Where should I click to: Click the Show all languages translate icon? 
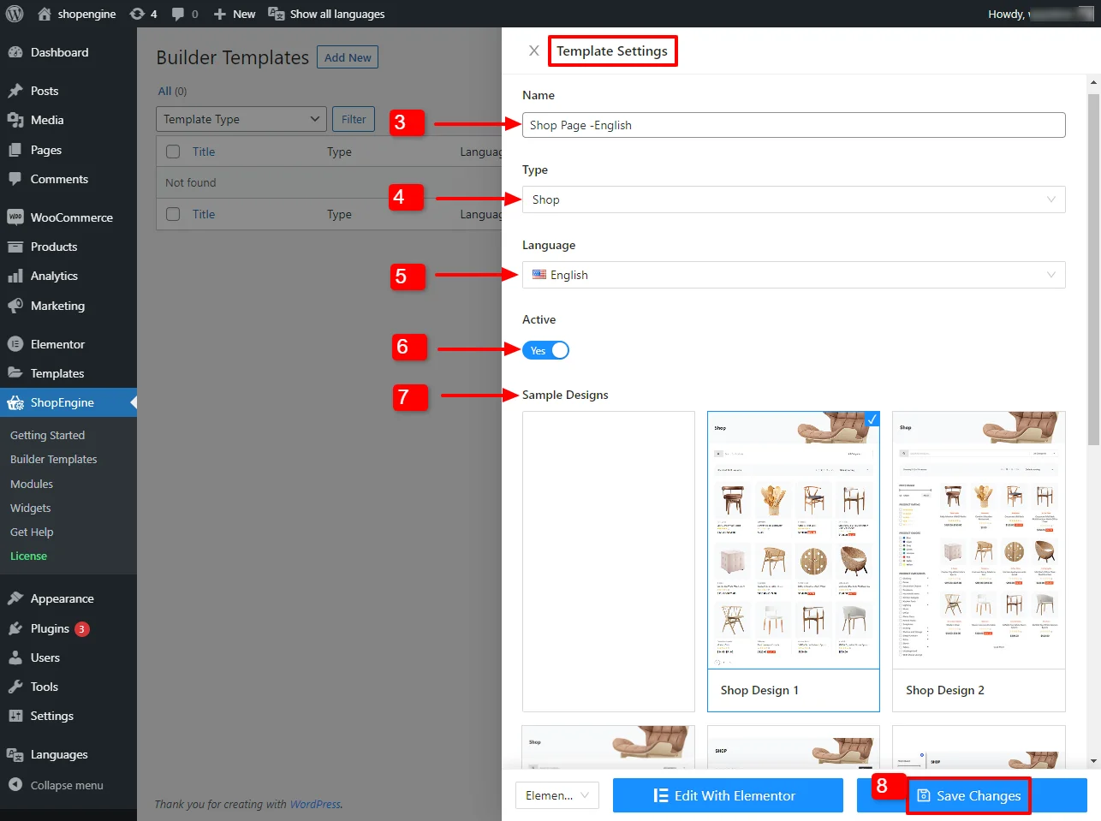(277, 14)
